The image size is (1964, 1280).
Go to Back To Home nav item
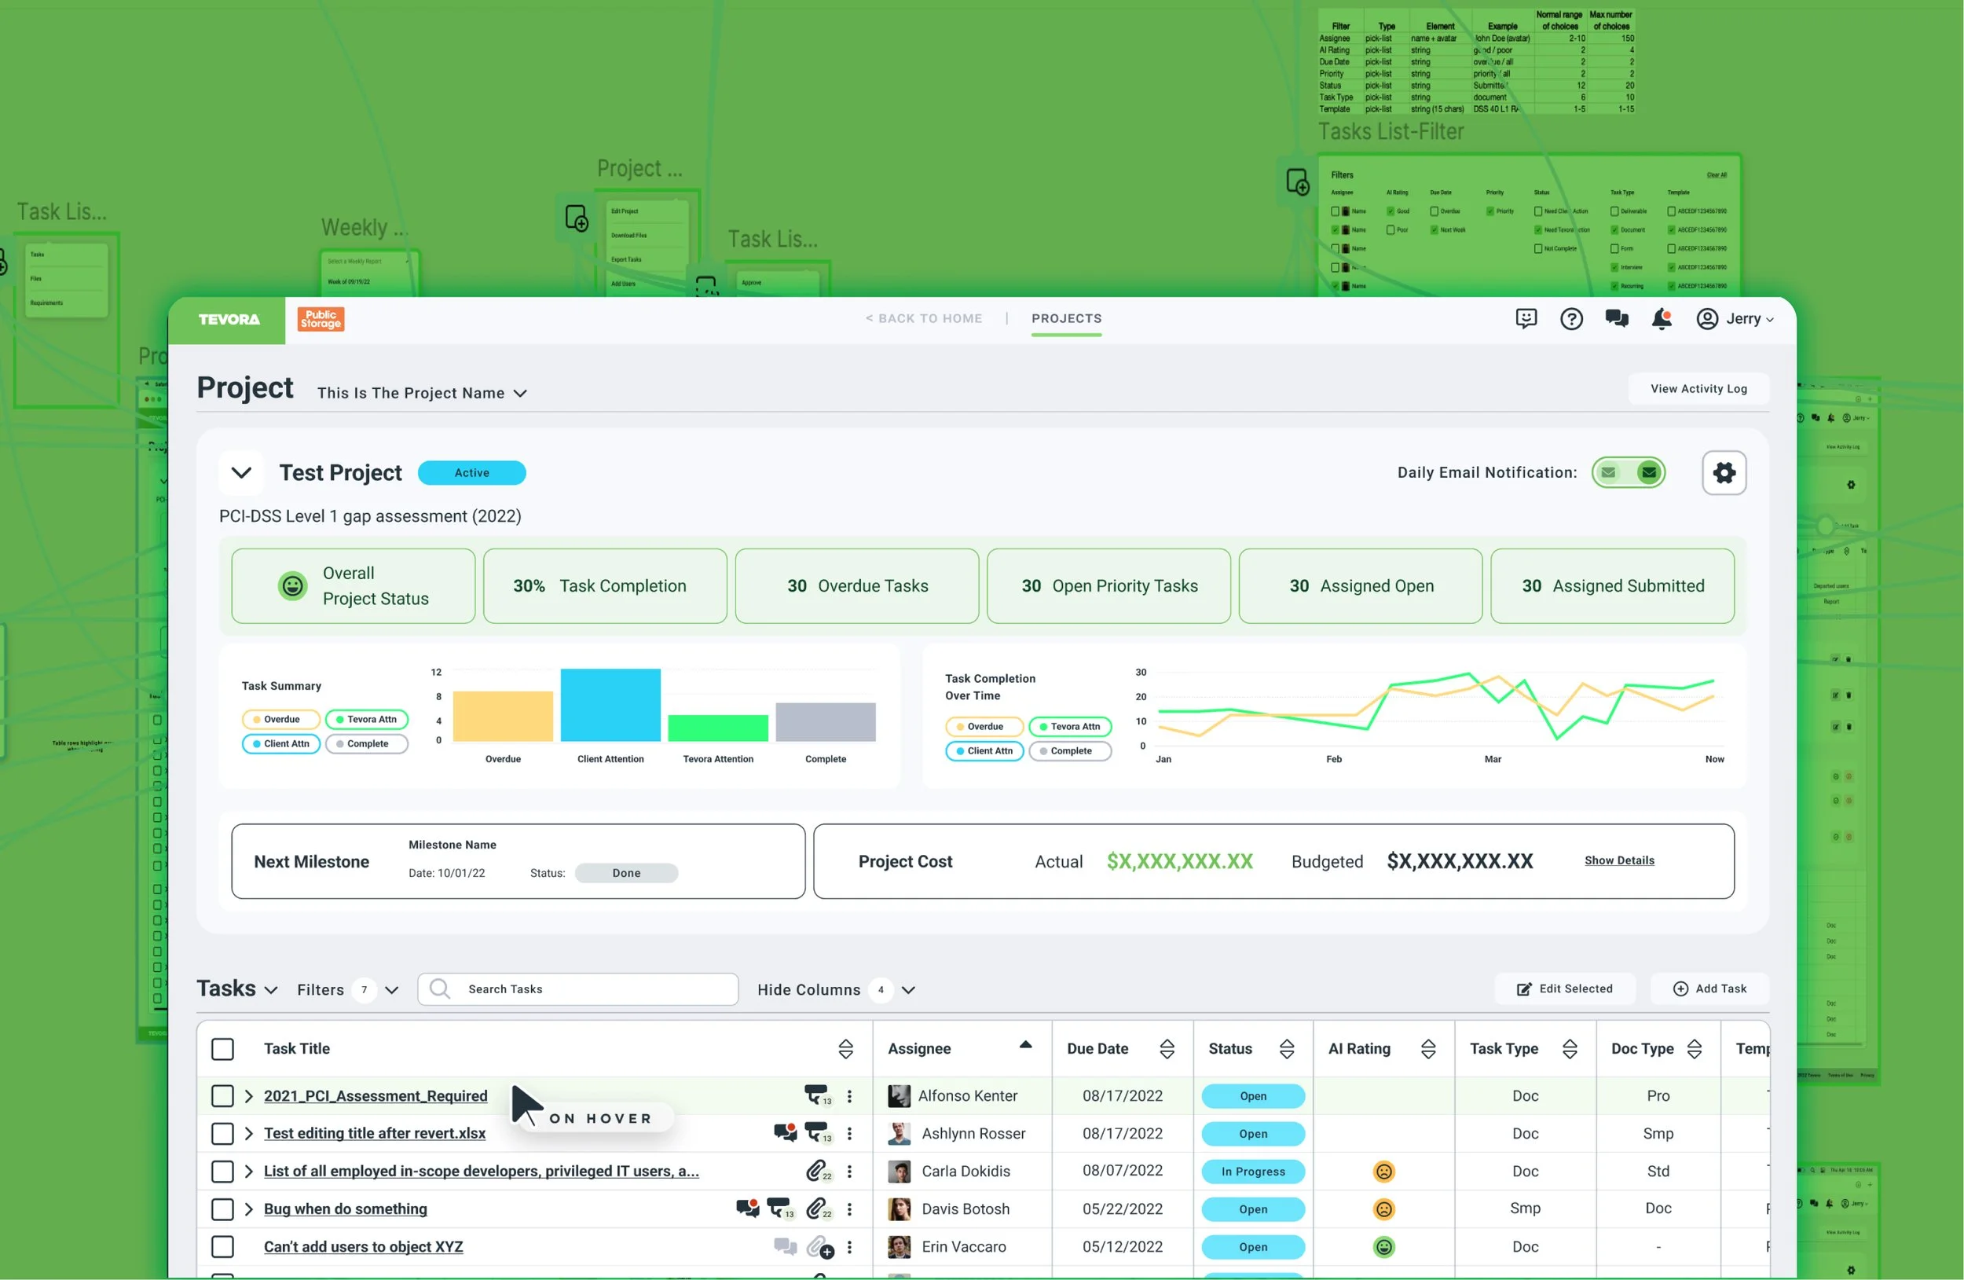(x=923, y=318)
